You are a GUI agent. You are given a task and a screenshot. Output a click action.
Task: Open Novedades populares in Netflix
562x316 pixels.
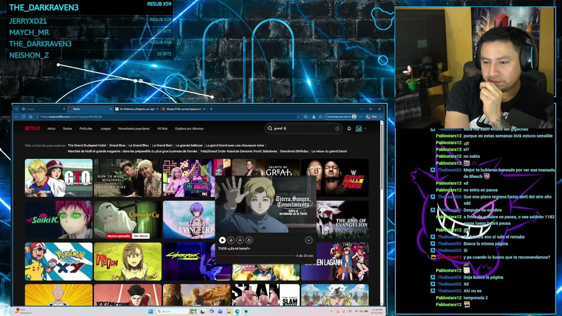[x=134, y=129]
